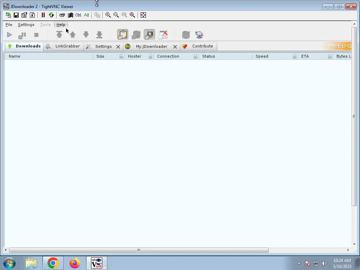
Task: Open JDownloader File menu
Action: pos(9,25)
